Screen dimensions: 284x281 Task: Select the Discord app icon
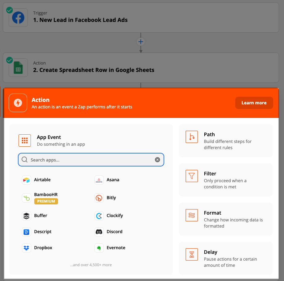tap(99, 232)
